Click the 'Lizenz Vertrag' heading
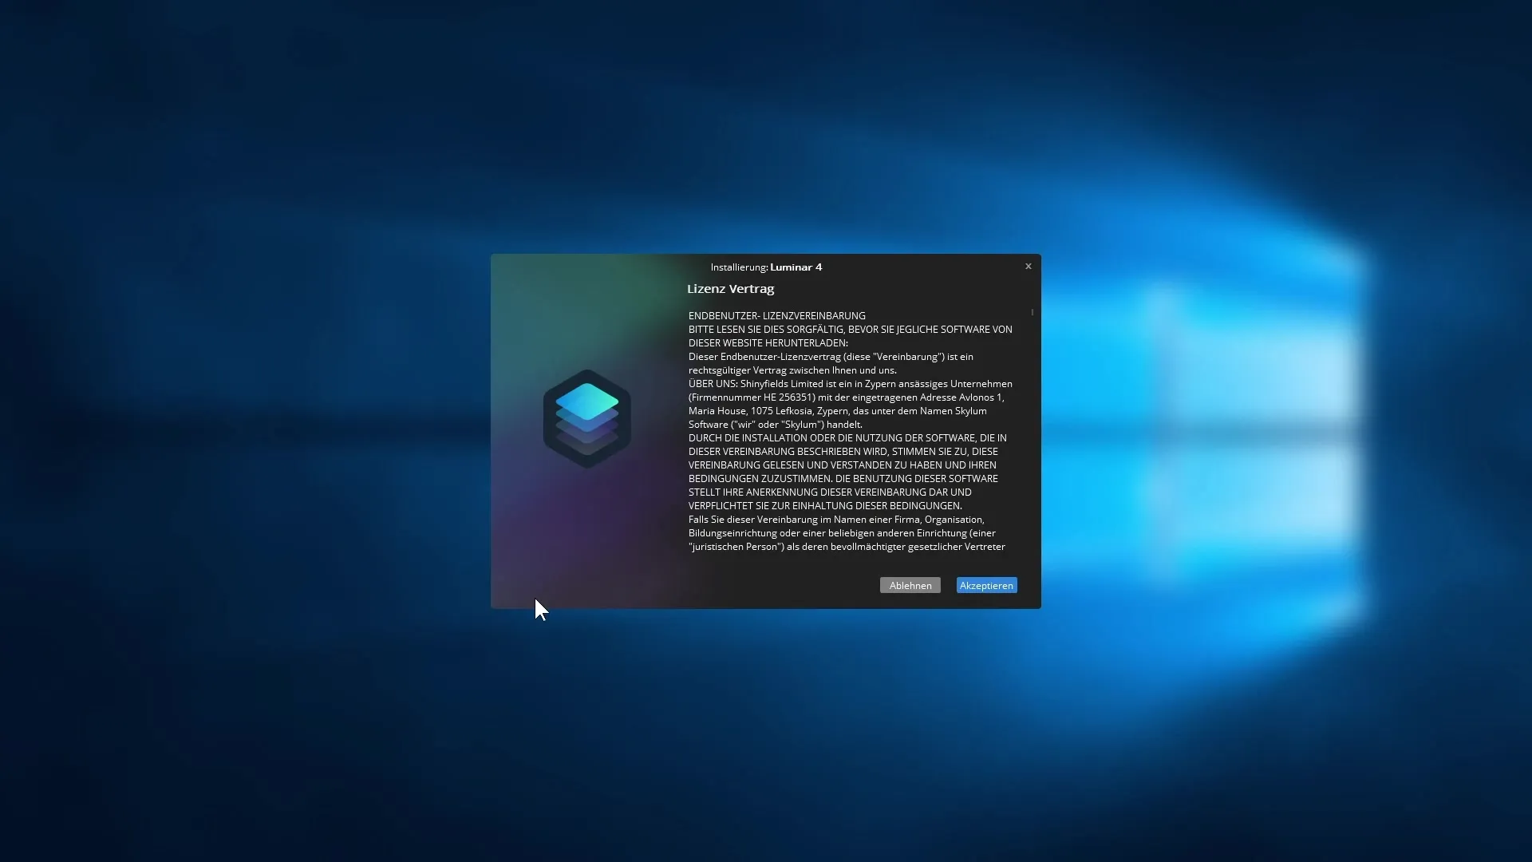1532x862 pixels. click(x=730, y=289)
